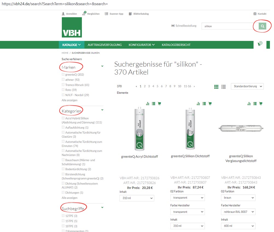Open the Standardsortierung sort dropdown
This screenshot has width=274, height=232.
247,86
